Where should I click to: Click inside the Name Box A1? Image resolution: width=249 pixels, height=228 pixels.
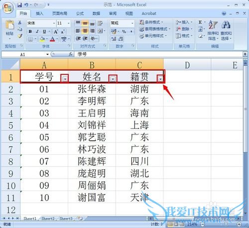[23, 54]
